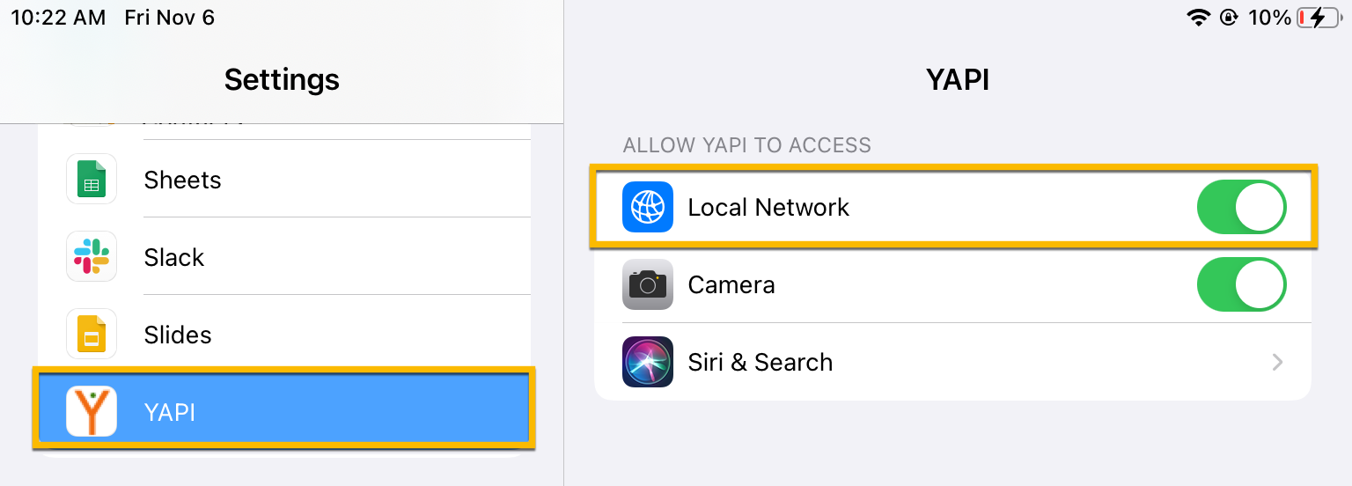Screen dimensions: 1352x486
Task: Tap the Settings header title
Action: pyautogui.click(x=282, y=79)
